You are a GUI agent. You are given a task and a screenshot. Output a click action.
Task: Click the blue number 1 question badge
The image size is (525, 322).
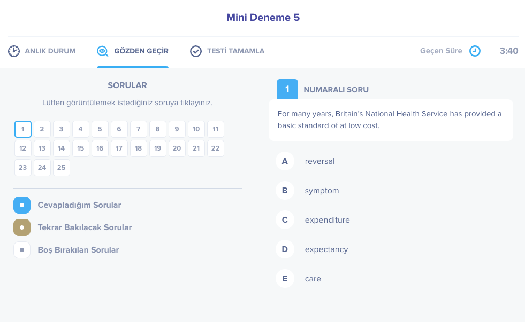point(287,89)
